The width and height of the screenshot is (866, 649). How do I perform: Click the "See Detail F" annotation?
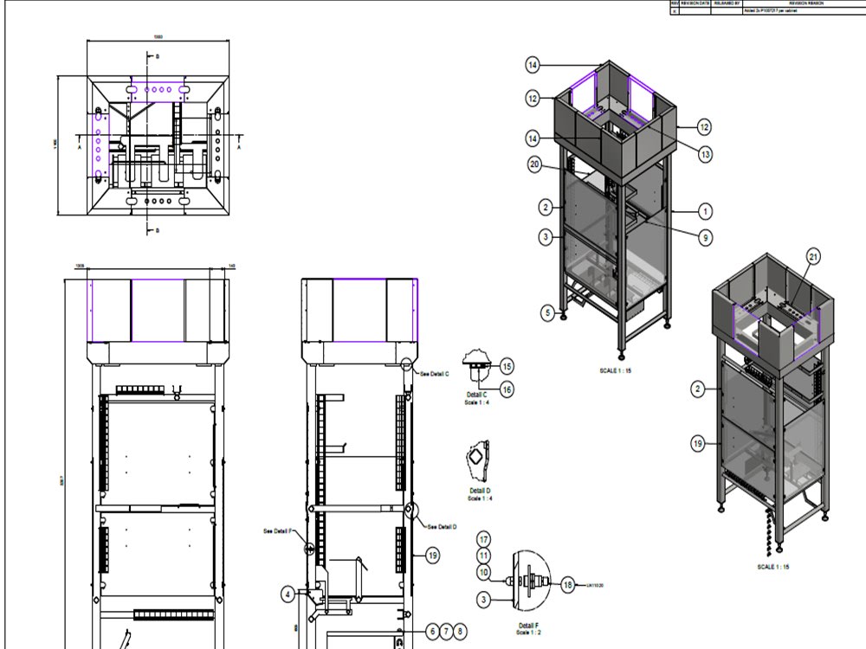coord(277,531)
